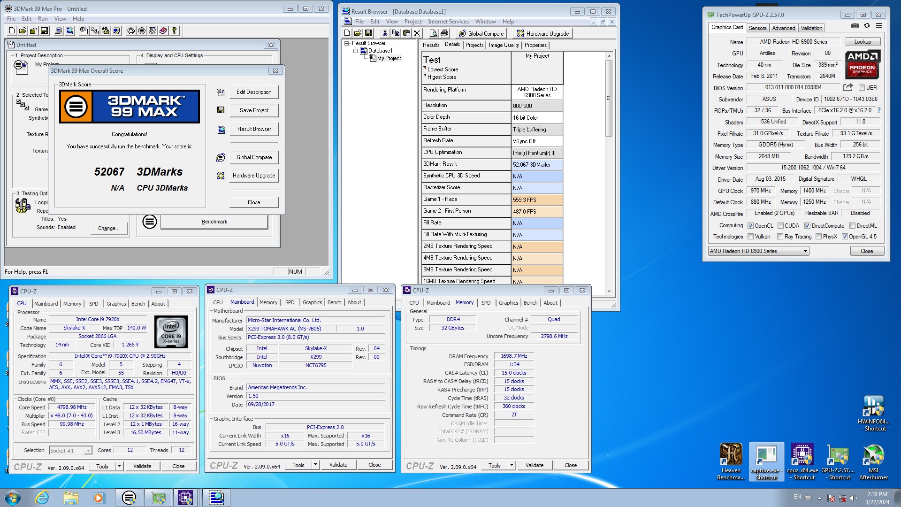Open Internet Explorer from the taskbar
This screenshot has height=507, width=901.
point(42,498)
